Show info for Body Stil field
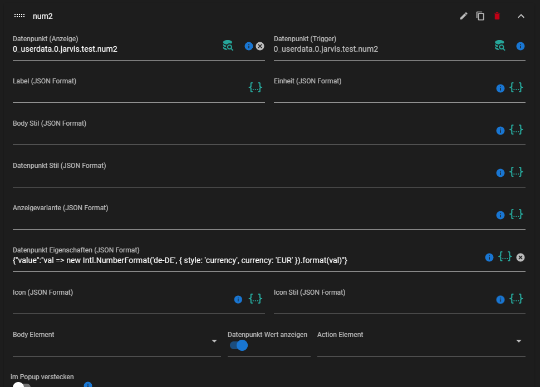 coord(500,131)
